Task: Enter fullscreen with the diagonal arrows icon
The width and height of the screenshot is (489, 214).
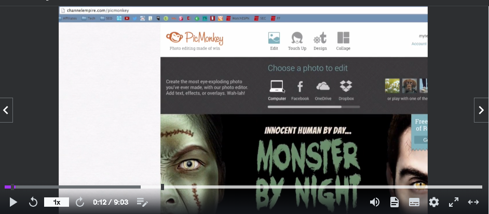Action: pos(454,202)
